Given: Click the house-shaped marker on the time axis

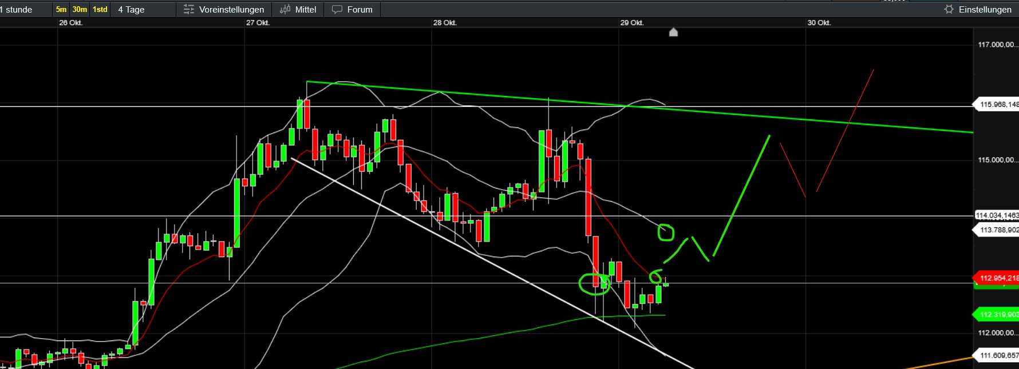Looking at the screenshot, I should [673, 33].
